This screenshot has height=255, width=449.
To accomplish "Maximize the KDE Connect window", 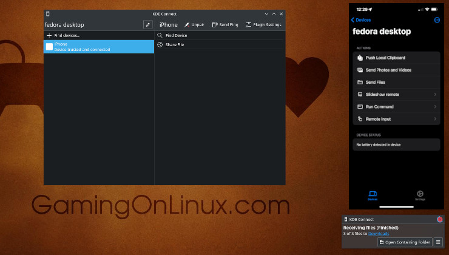I will tap(274, 14).
